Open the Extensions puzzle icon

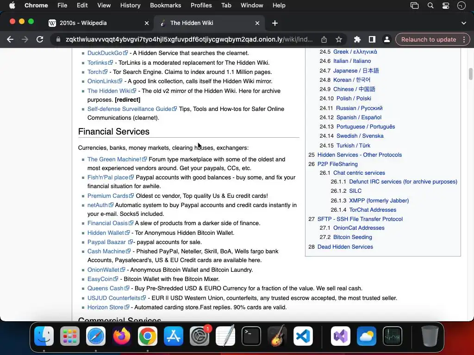pos(357,40)
